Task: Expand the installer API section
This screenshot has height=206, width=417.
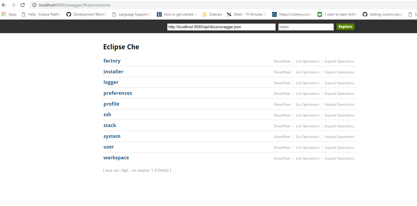Action: click(113, 72)
